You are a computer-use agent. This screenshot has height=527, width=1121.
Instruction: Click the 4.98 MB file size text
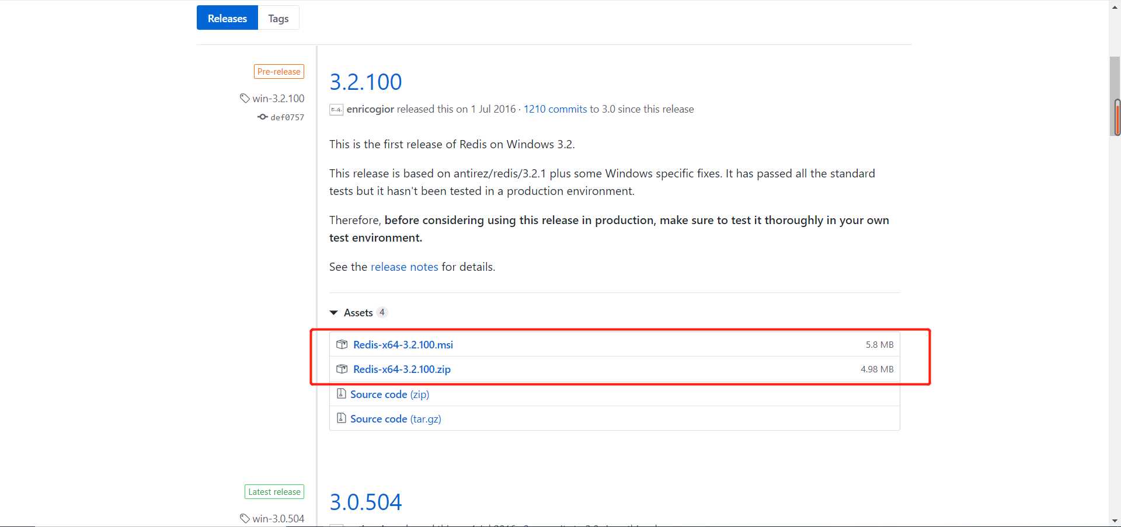tap(877, 369)
